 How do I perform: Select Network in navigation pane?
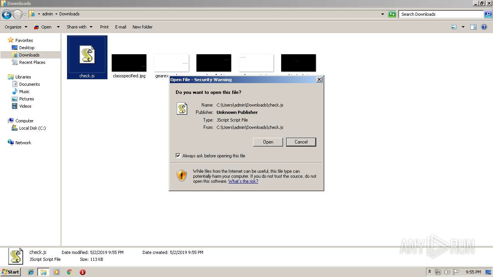pos(23,143)
